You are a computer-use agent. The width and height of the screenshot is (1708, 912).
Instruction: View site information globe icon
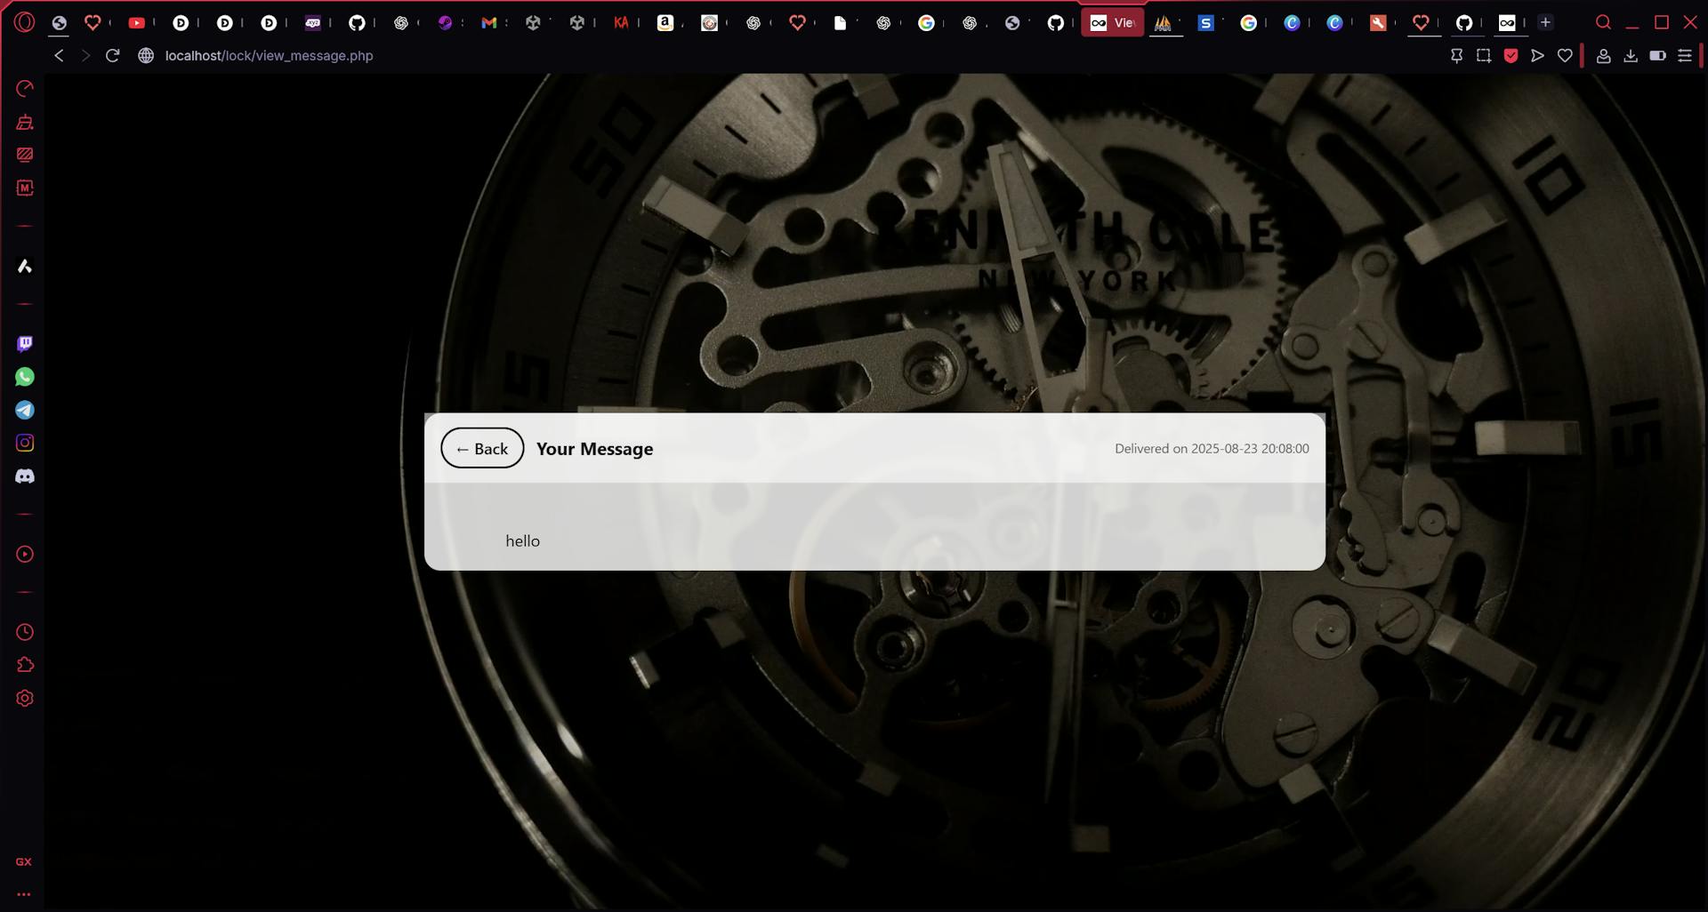coord(146,55)
